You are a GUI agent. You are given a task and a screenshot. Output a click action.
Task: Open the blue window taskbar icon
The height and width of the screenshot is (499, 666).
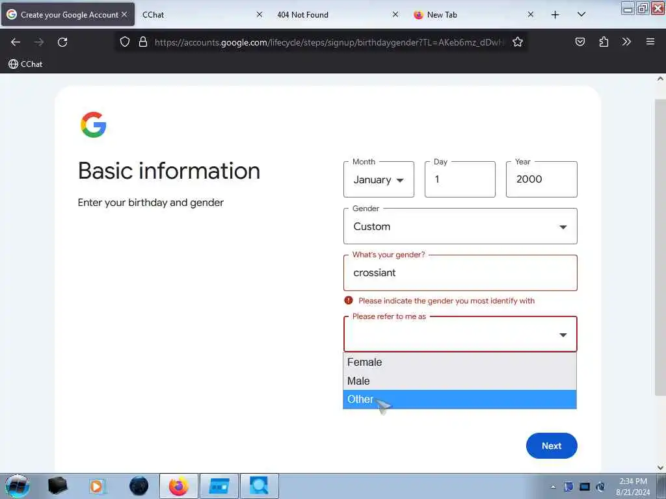(219, 486)
